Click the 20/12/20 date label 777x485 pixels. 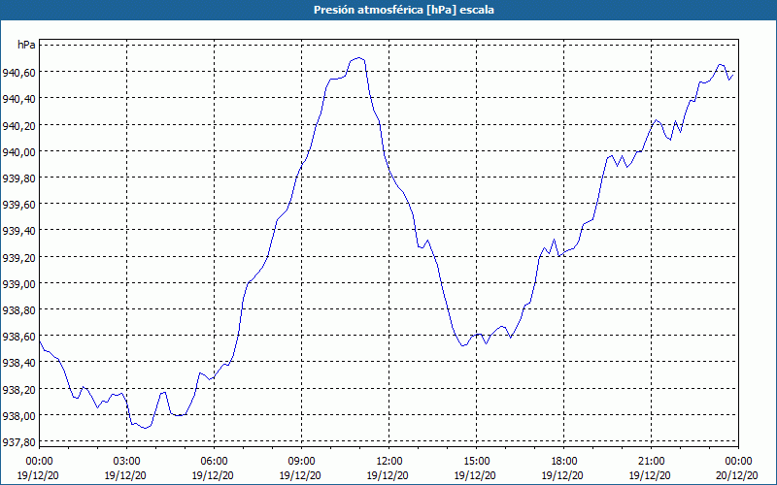[x=737, y=475]
